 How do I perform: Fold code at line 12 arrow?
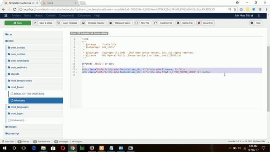point(76,69)
